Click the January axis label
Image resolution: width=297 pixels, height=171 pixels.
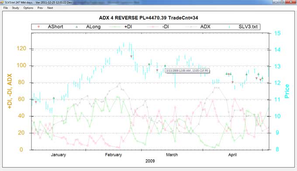click(59, 155)
